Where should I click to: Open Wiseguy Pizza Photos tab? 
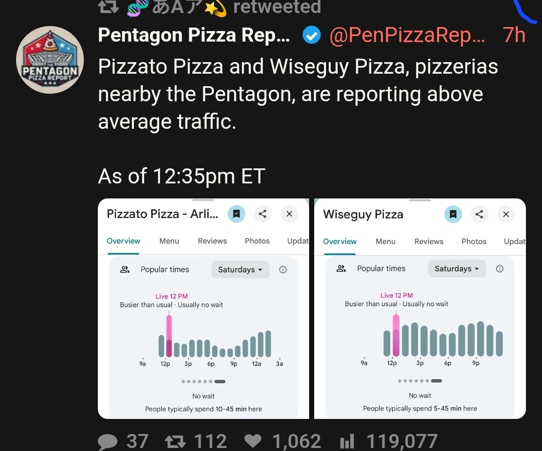[x=474, y=242]
